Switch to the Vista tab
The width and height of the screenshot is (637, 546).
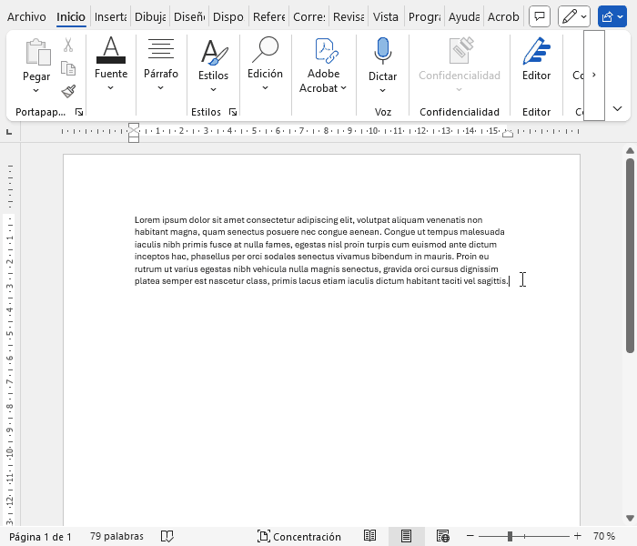pos(386,16)
